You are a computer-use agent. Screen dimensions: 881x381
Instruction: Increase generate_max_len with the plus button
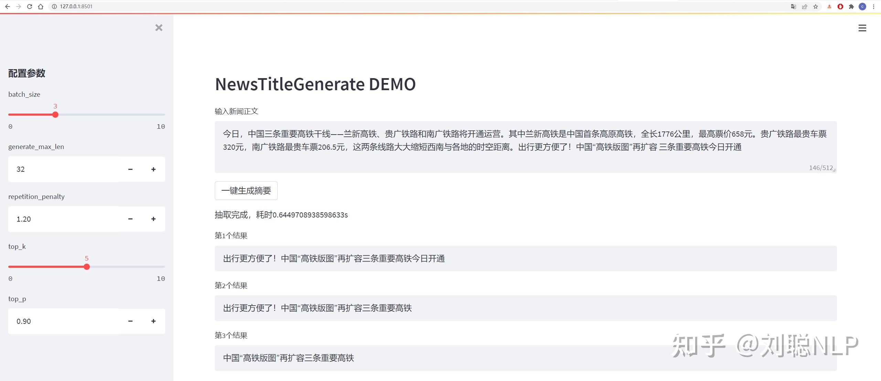153,169
